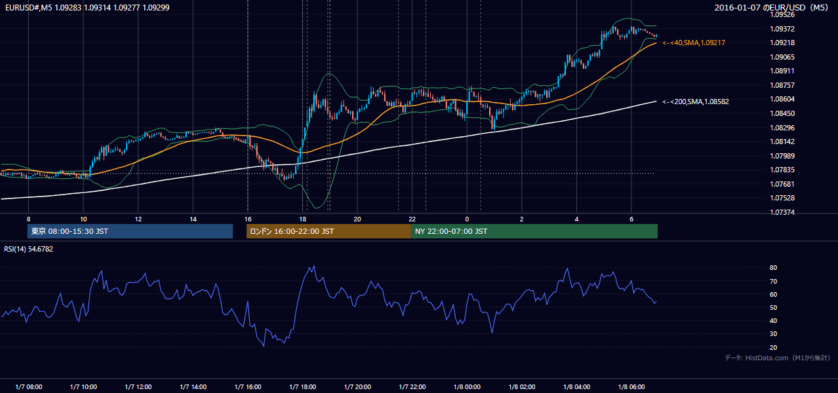The image size is (838, 393).
Task: Click hour label 2 under price chart
Action: pos(521,219)
